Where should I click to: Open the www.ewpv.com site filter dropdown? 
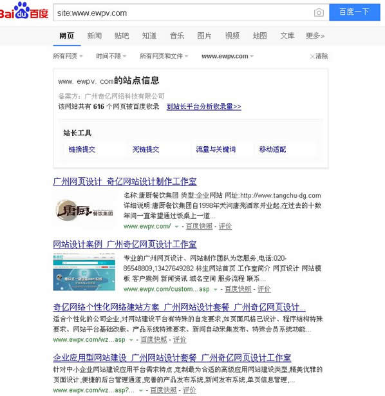pos(227,56)
